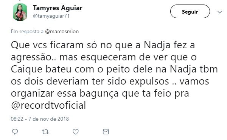Click the Tamyres Aguiar display name
This screenshot has width=227, height=140.
58,8
